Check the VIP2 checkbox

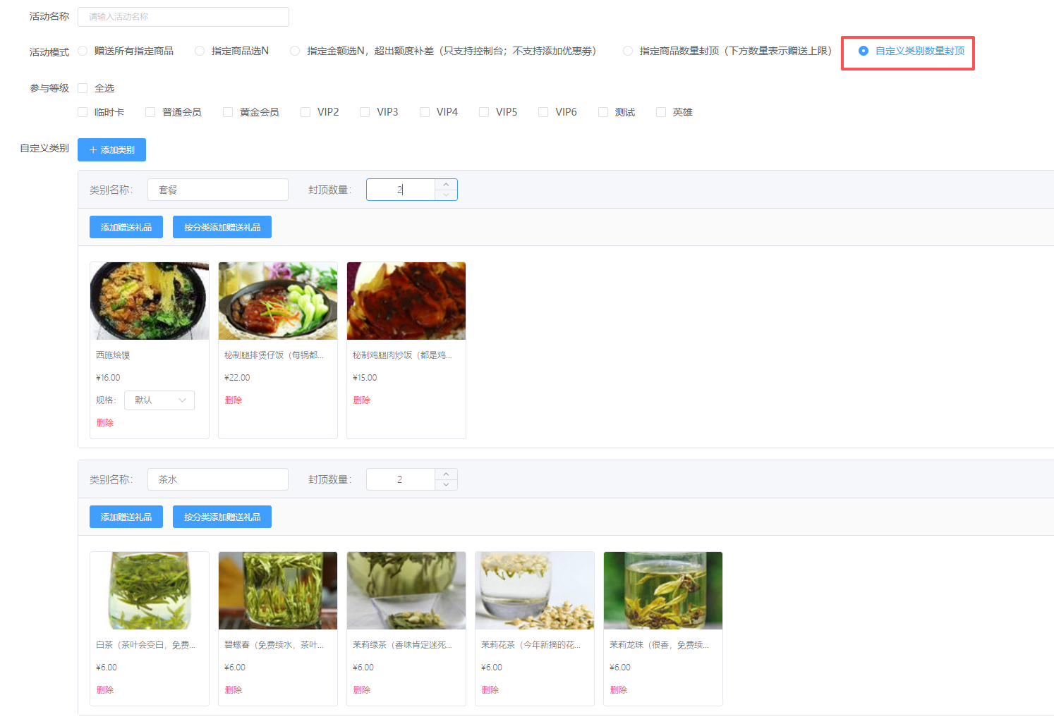pyautogui.click(x=305, y=112)
